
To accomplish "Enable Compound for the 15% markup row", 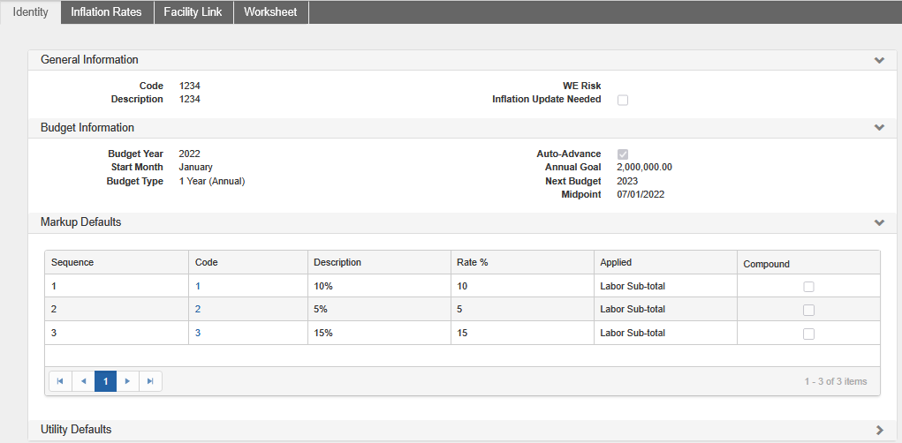I will 808,334.
